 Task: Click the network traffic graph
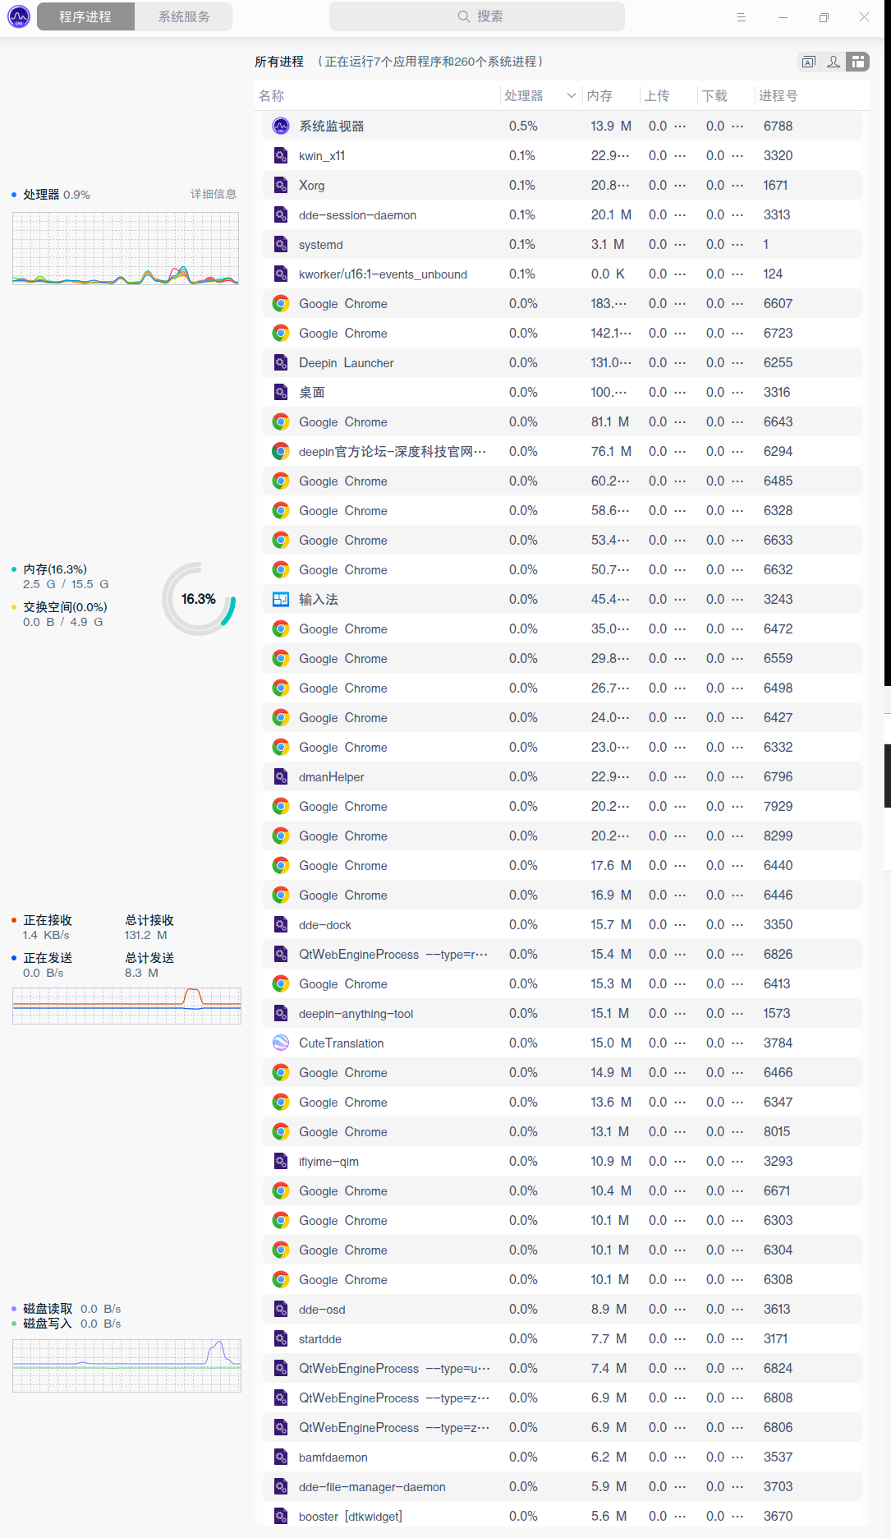coord(126,1006)
